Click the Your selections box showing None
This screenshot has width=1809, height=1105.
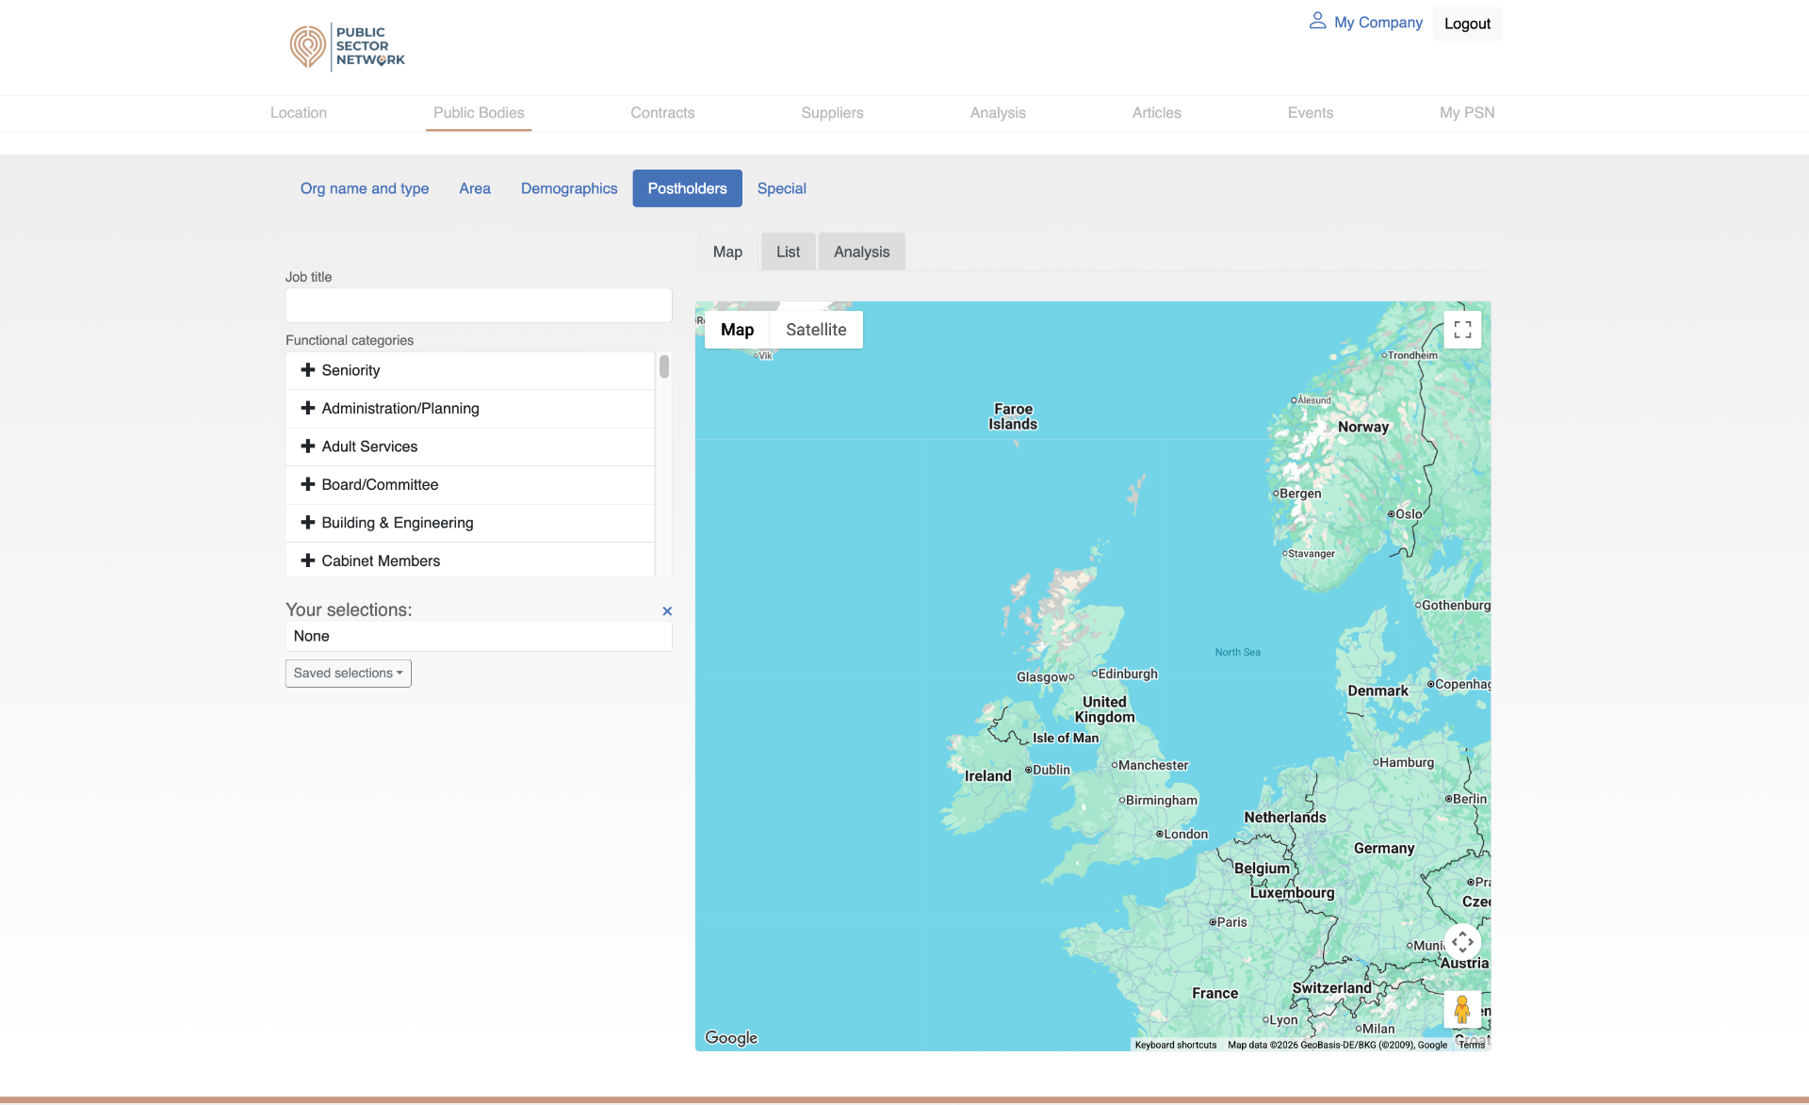coord(479,636)
